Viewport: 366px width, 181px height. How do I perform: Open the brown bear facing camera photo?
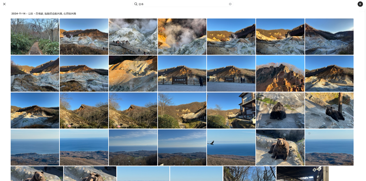click(x=280, y=147)
